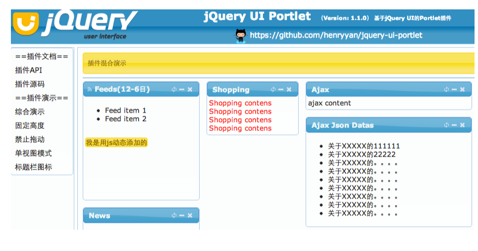Screen dimensions: 478x251
Task: Refresh the Ajax Json Datas portlet
Action: pos(447,125)
